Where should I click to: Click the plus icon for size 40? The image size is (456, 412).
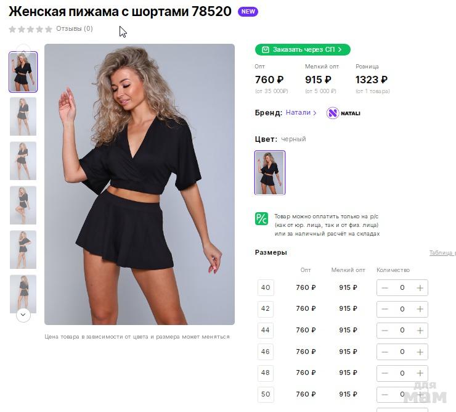click(x=420, y=287)
